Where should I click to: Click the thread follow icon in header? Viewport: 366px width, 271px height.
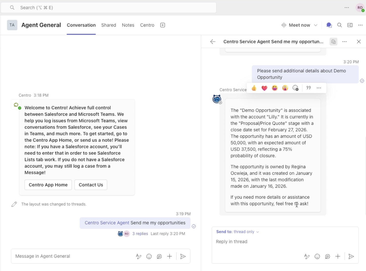click(333, 42)
